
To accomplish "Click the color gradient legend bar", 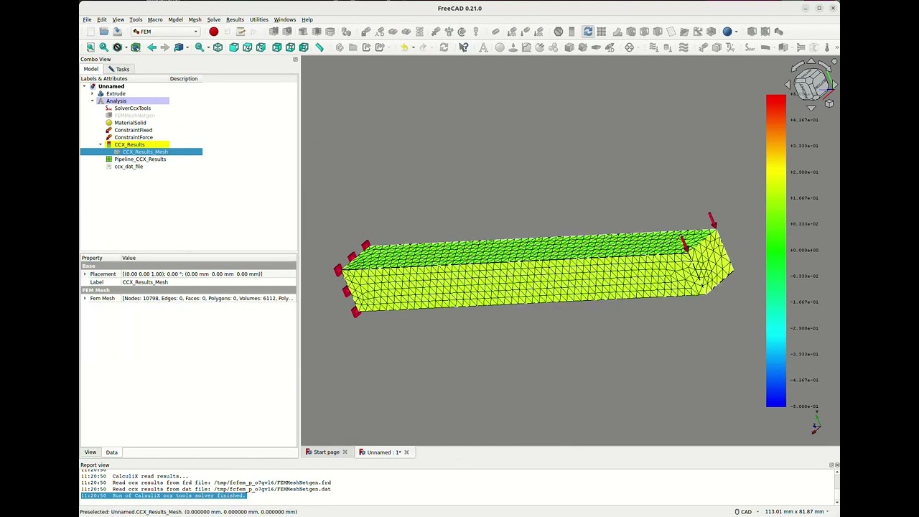I will pos(776,251).
